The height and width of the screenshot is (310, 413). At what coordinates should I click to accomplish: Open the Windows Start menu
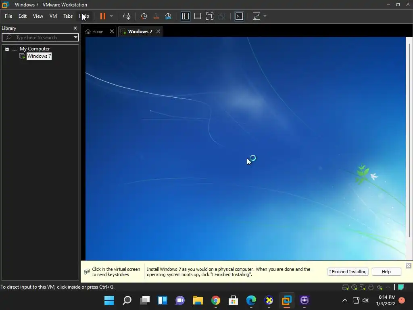pos(109,300)
